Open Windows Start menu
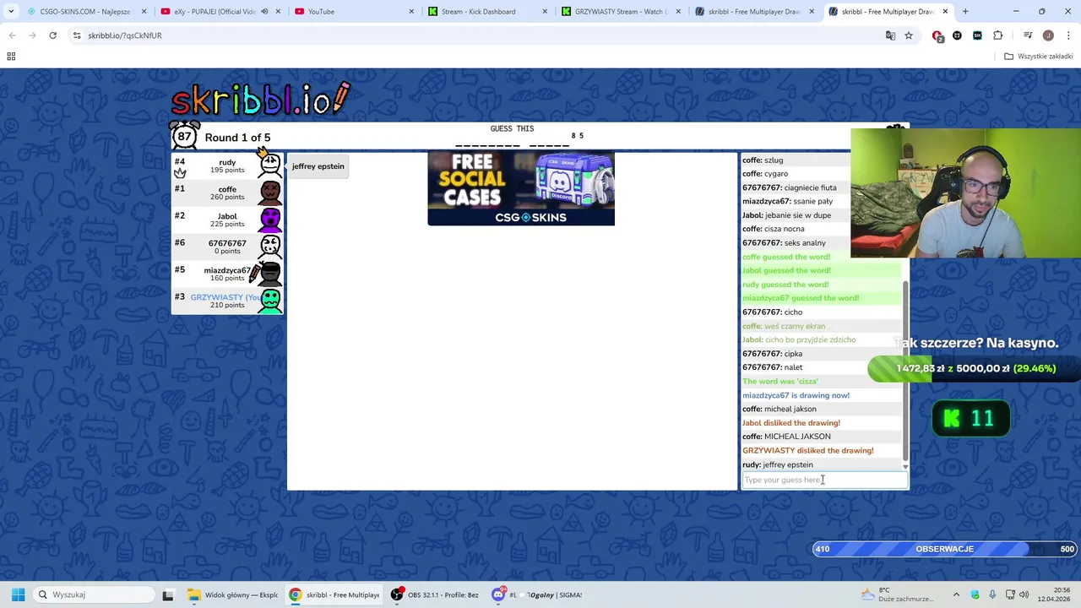 [18, 594]
